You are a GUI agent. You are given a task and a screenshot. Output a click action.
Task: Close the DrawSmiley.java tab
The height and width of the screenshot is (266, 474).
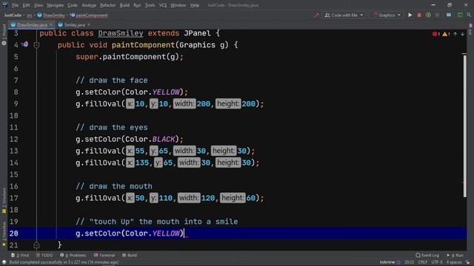coord(51,24)
